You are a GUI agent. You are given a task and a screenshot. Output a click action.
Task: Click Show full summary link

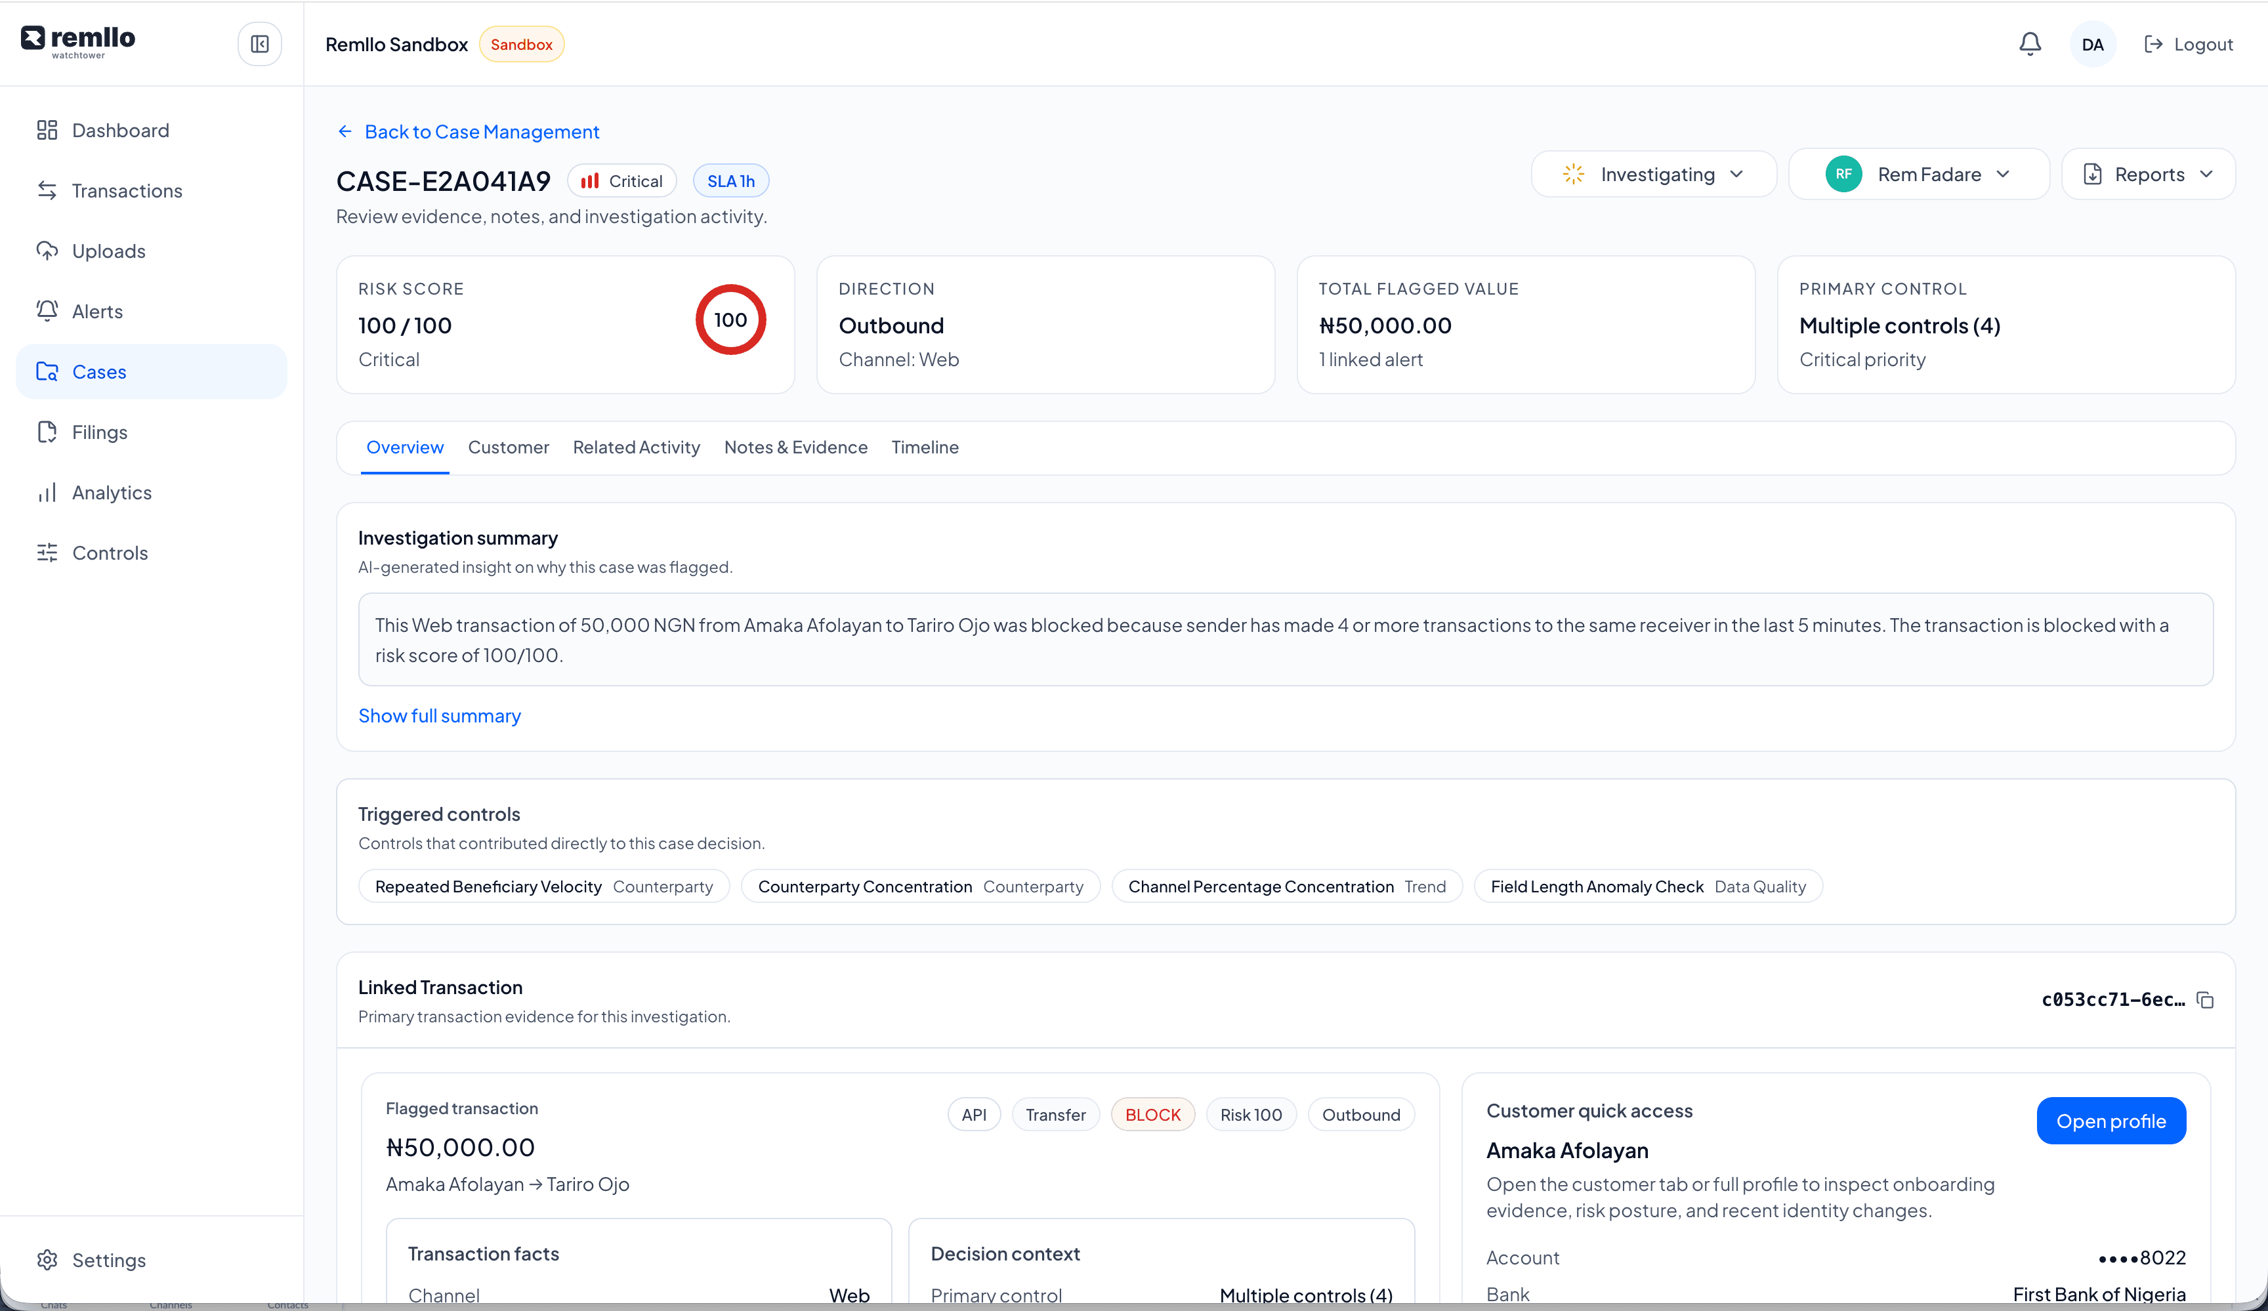[439, 715]
